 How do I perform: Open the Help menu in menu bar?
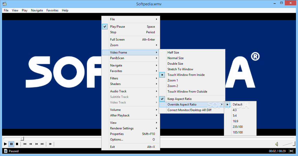65,10
